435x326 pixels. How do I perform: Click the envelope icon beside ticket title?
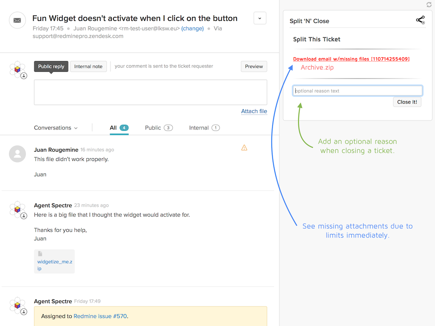17,20
